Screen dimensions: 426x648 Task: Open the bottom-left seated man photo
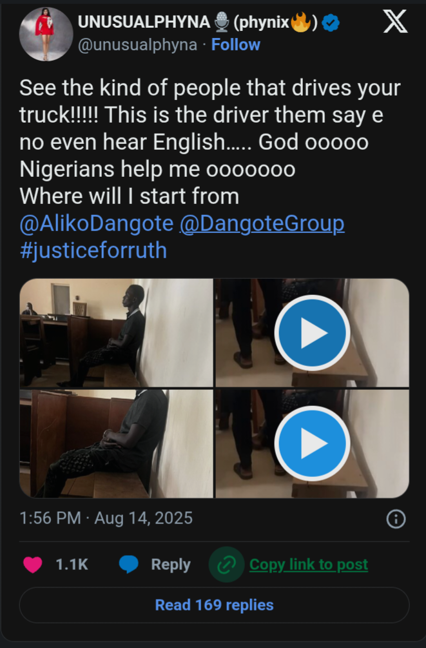[x=116, y=443]
